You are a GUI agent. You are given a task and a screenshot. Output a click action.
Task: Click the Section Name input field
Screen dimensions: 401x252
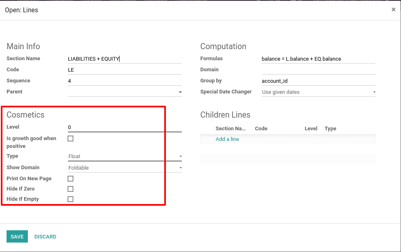(x=125, y=59)
